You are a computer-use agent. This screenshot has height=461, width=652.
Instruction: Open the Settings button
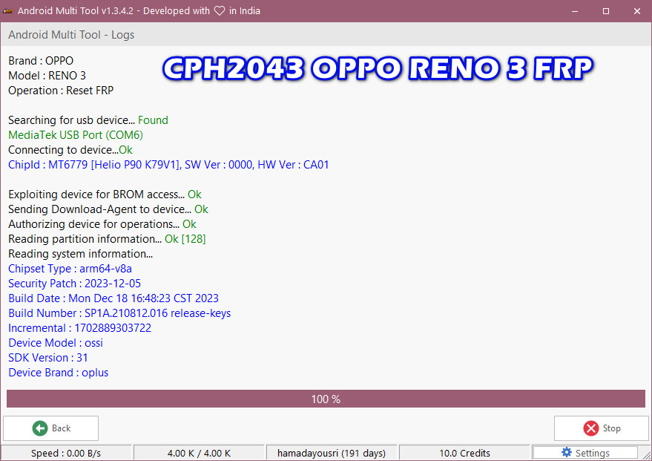(585, 453)
